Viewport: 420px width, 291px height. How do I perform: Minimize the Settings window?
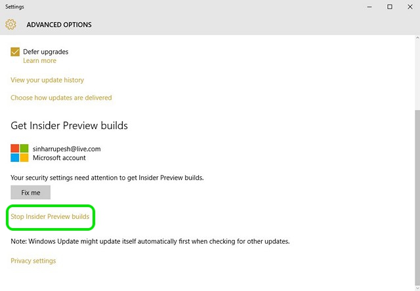[x=369, y=7]
